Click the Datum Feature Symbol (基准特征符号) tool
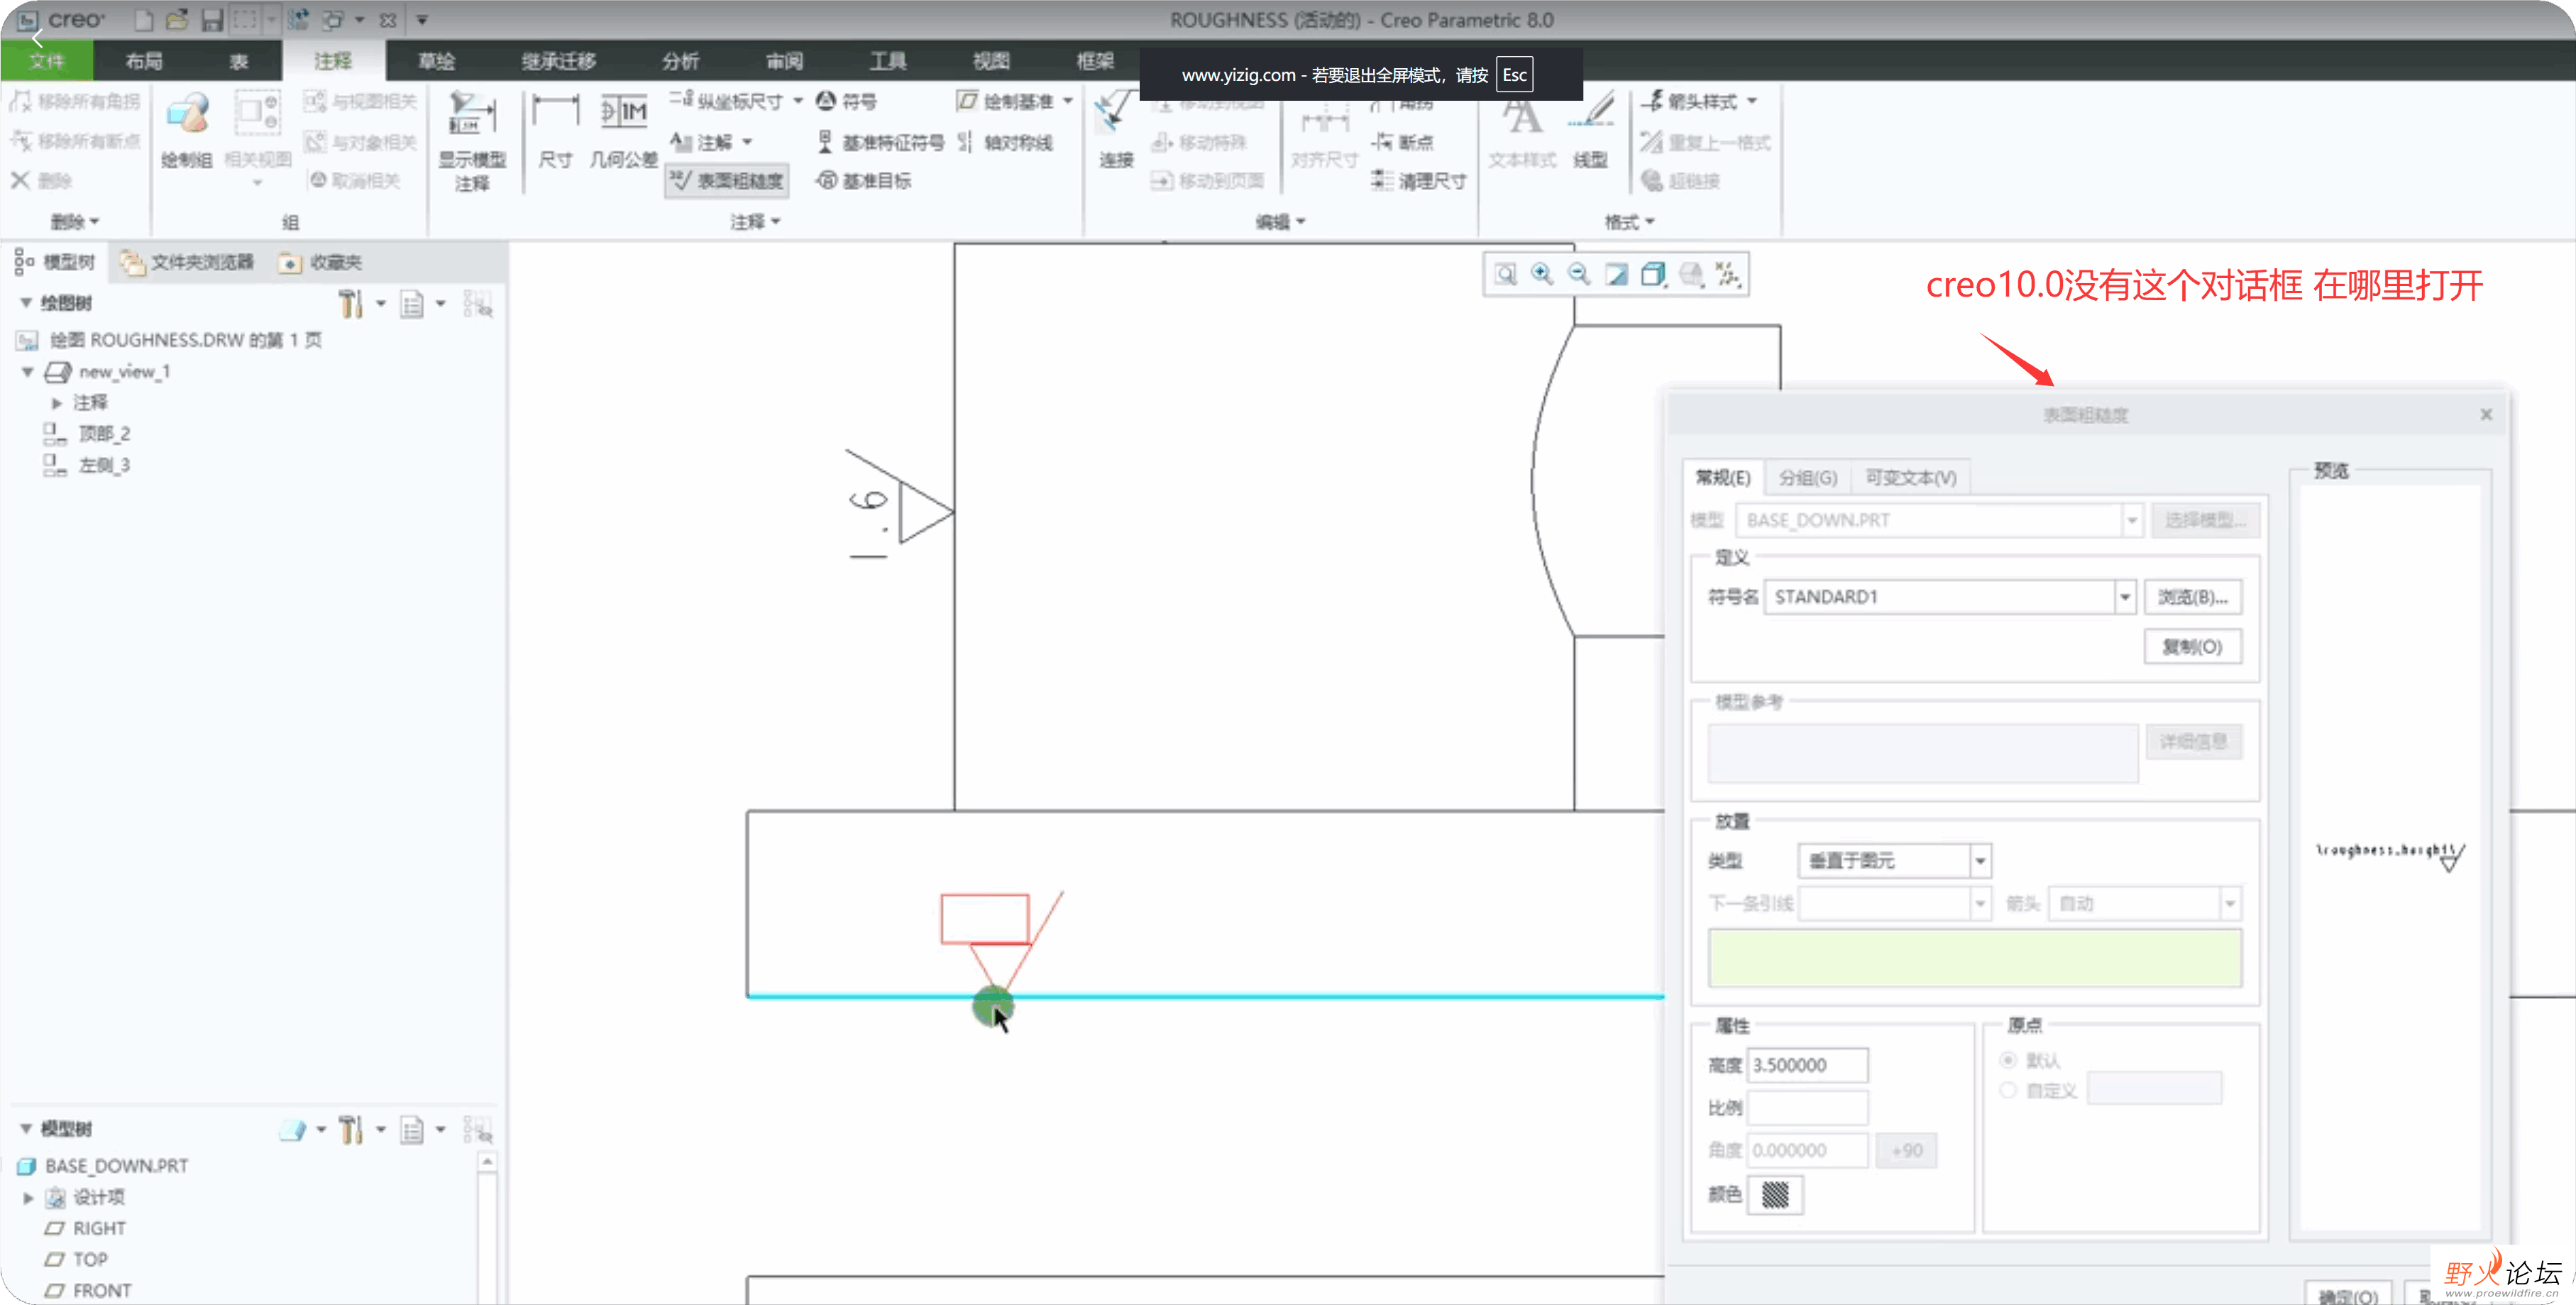The width and height of the screenshot is (2576, 1305). 880,142
